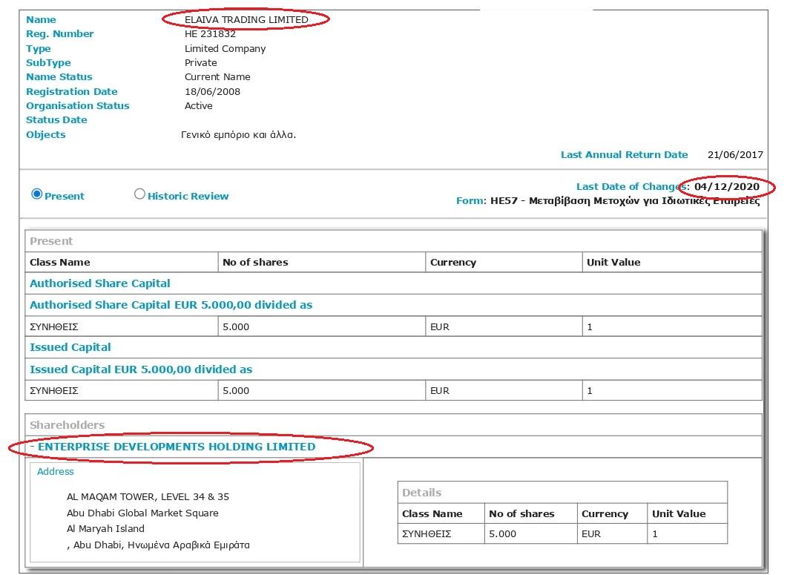Click the Address label in shareholder panel
Viewport: 790px width, 575px height.
56,472
